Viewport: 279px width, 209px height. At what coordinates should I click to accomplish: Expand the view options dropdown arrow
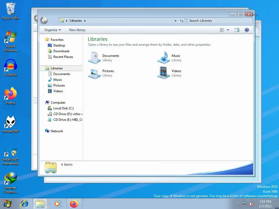click(228, 30)
